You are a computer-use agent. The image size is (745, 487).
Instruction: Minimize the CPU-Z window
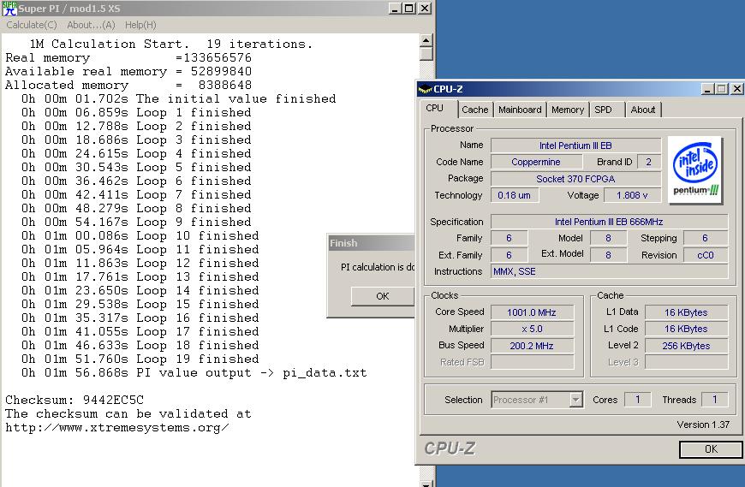click(707, 89)
